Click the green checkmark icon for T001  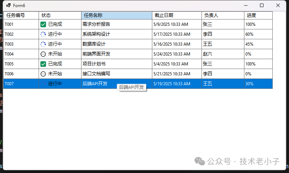(43, 24)
